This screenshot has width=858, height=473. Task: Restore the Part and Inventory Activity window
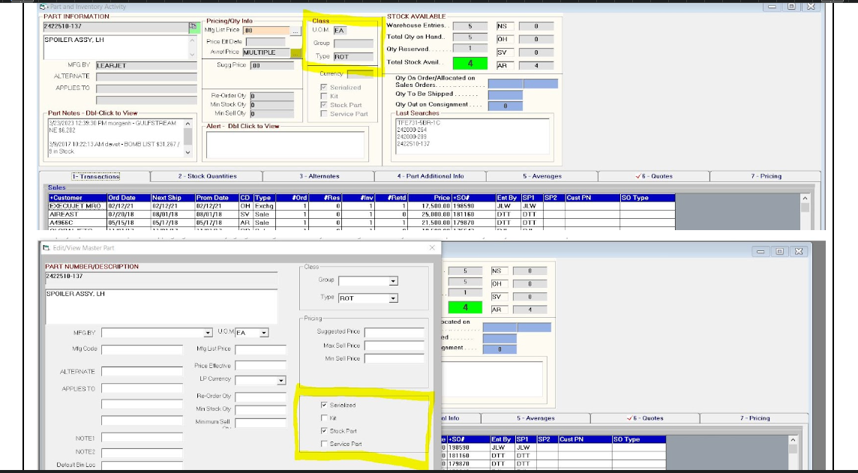coord(791,6)
